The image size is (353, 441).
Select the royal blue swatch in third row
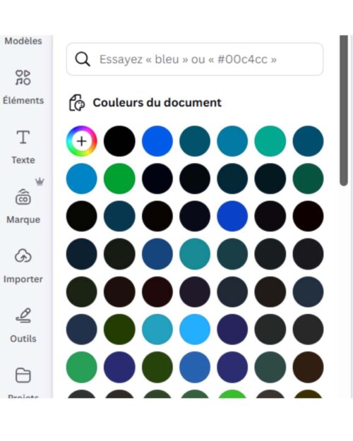[x=232, y=216]
